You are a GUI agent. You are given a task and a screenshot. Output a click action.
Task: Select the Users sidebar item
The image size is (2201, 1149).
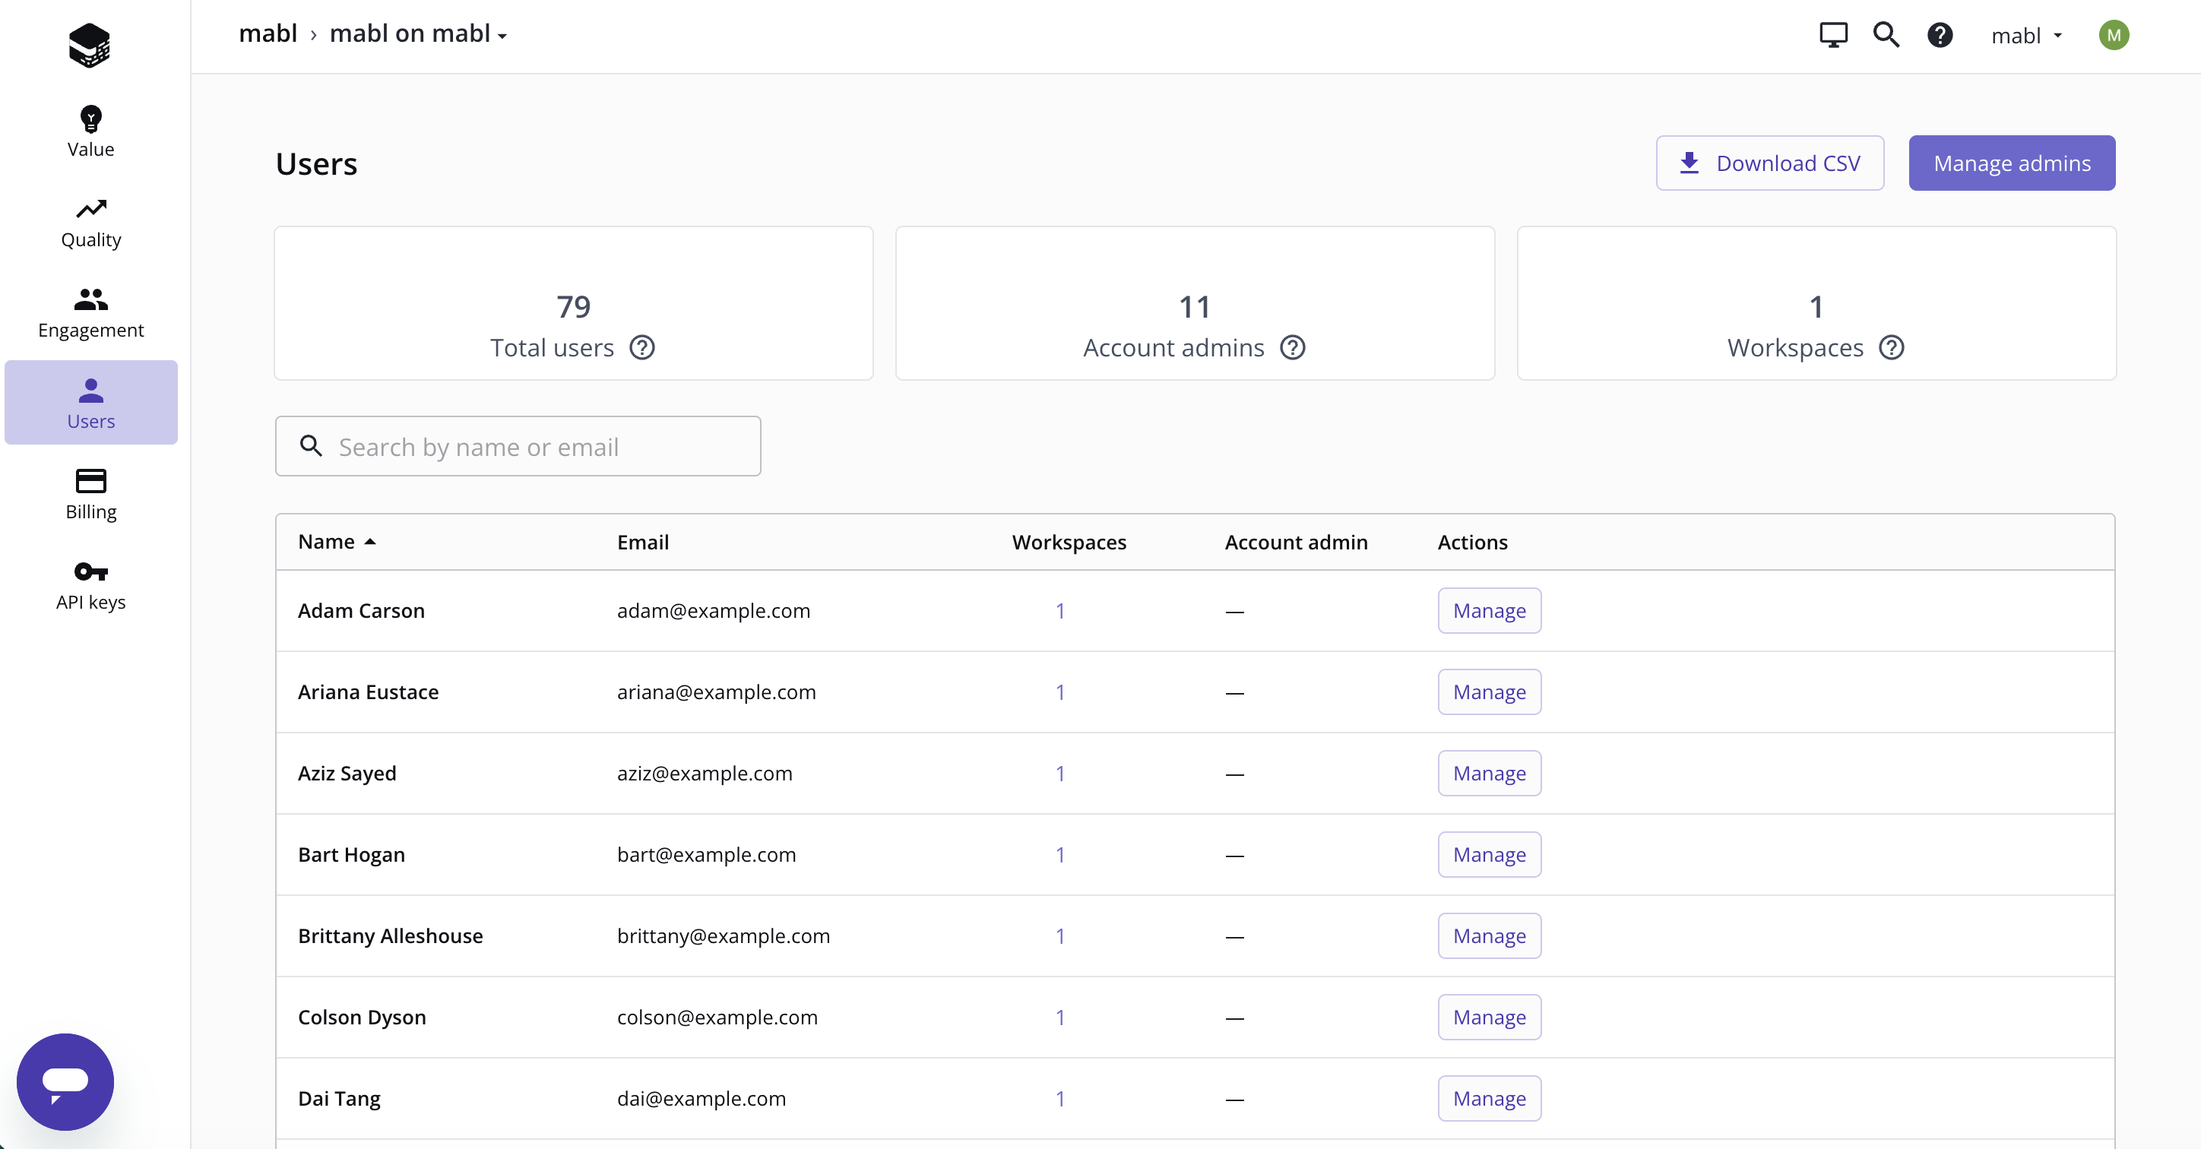click(90, 402)
